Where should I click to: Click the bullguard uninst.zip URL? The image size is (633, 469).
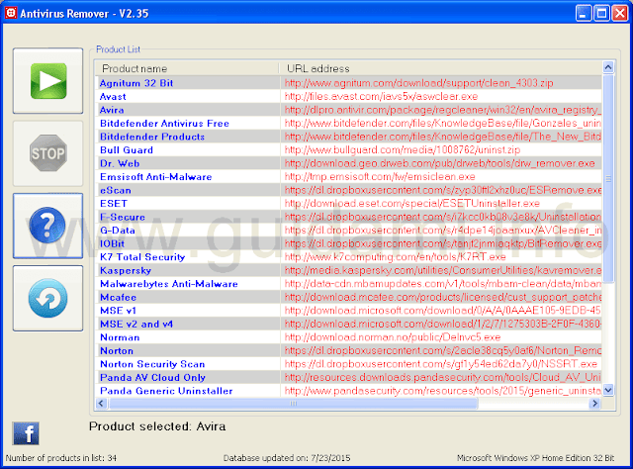403,149
